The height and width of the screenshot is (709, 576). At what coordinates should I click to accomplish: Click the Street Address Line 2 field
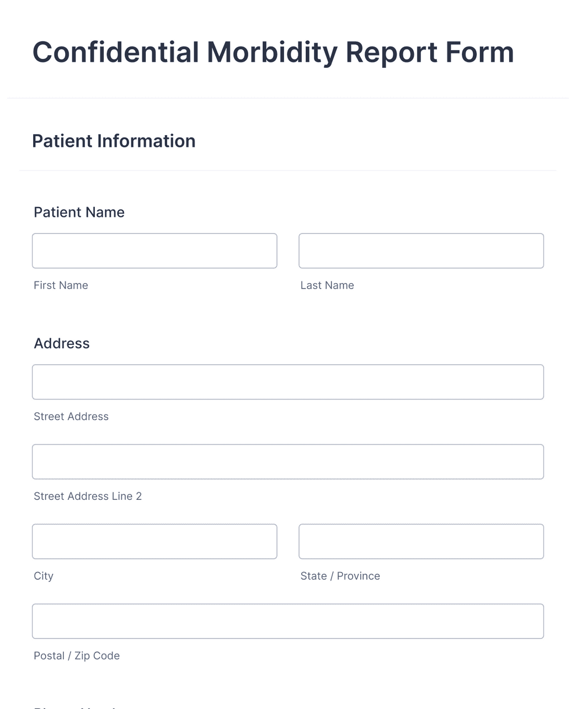[288, 462]
